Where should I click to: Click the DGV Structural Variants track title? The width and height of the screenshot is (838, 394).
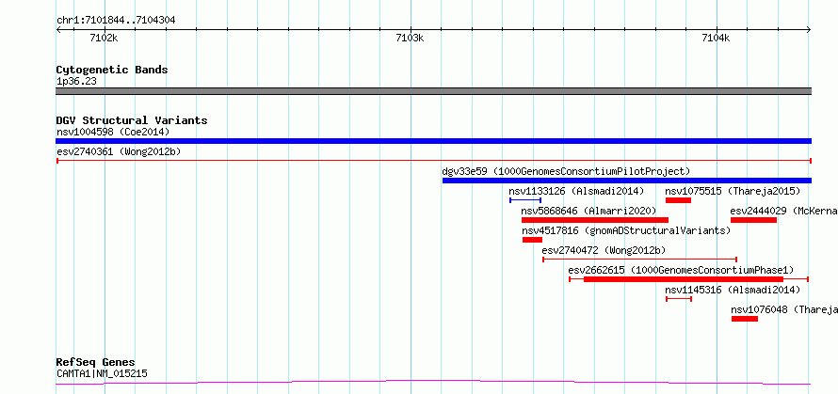132,120
